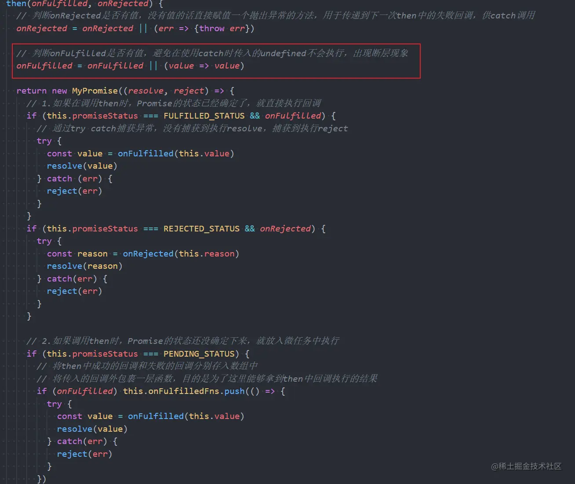Click the "(value => value)" arrow function
This screenshot has width=575, height=484.
click(x=204, y=66)
